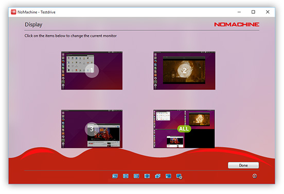Maximize the NoMachine Testdrive window
The image size is (284, 194).
point(253,12)
